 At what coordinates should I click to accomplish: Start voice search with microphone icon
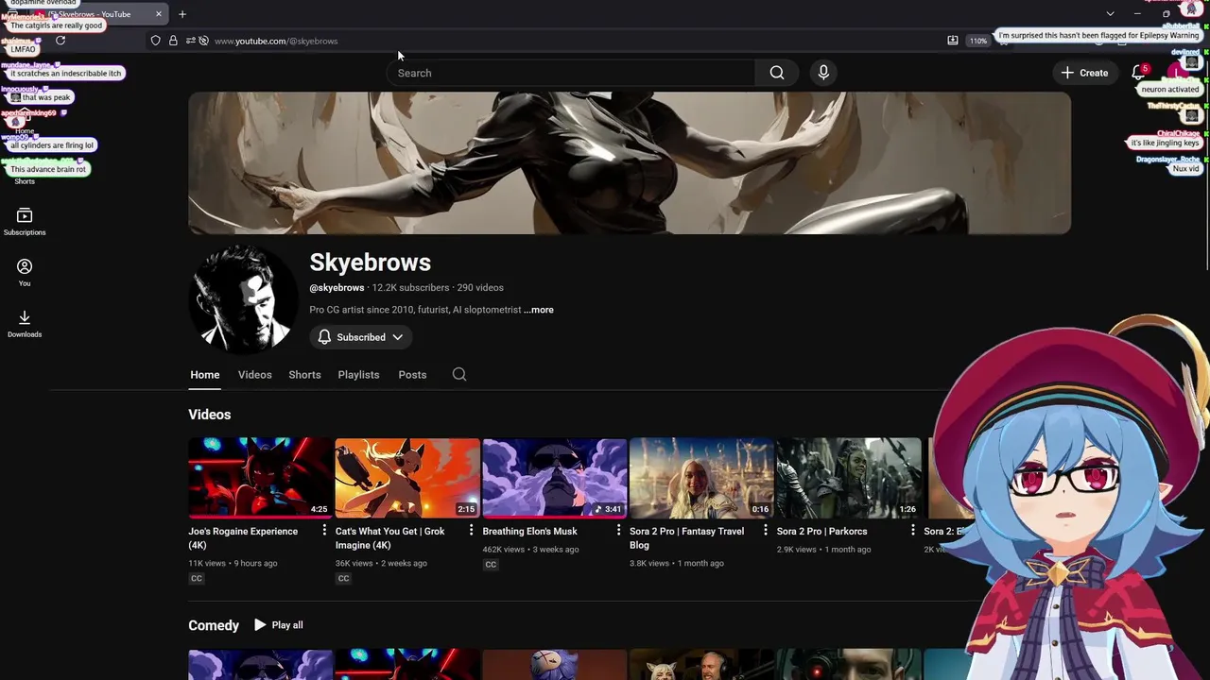pyautogui.click(x=823, y=73)
